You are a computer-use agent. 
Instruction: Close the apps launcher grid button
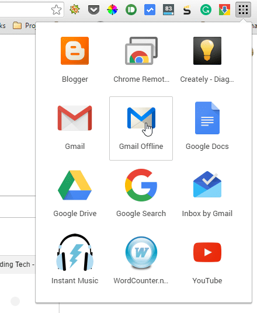pos(243,9)
